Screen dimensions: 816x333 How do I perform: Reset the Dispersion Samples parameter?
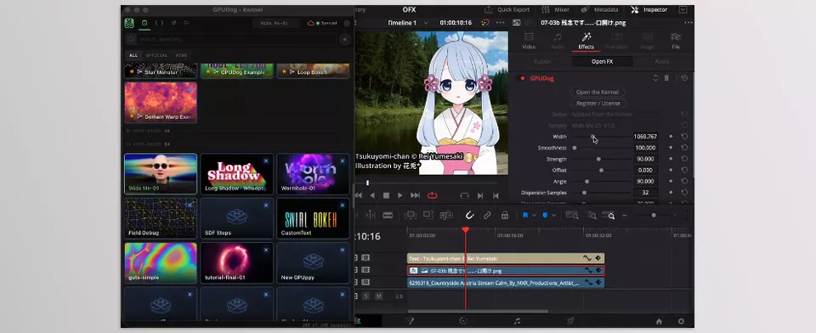coord(684,193)
